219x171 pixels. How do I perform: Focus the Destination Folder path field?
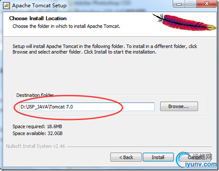tap(87, 107)
